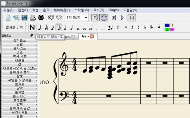Toggle the tie between notes
The width and height of the screenshot is (190, 118).
(x=110, y=27)
